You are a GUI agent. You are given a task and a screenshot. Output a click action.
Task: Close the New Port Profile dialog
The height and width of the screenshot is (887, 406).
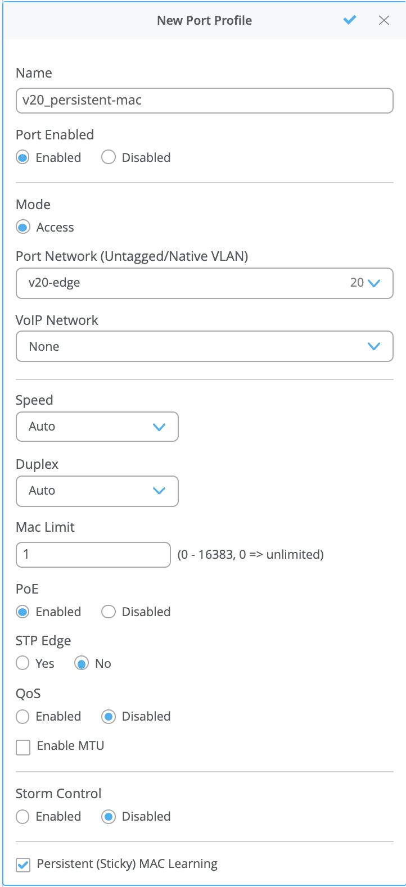[x=384, y=20]
